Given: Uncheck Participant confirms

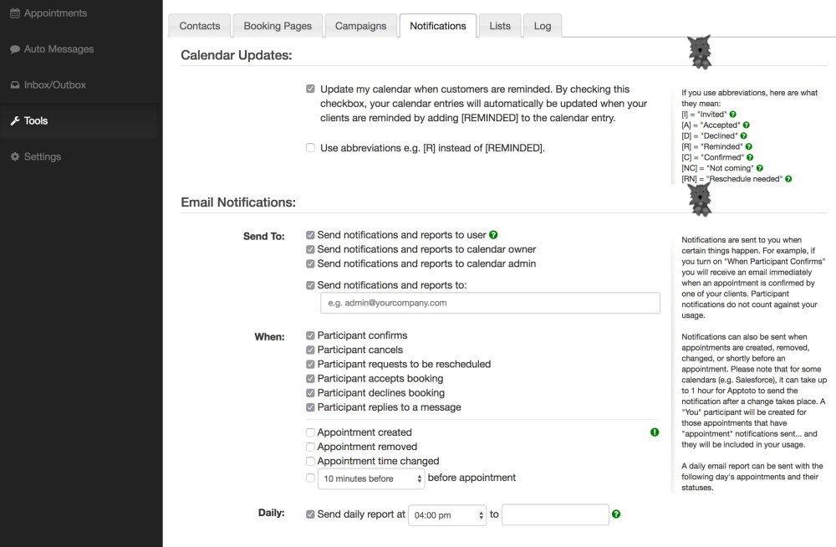Looking at the screenshot, I should tap(310, 335).
